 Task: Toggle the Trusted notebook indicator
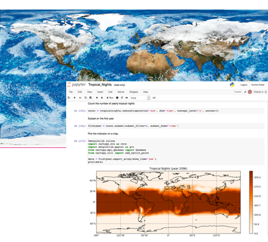[x=237, y=92]
